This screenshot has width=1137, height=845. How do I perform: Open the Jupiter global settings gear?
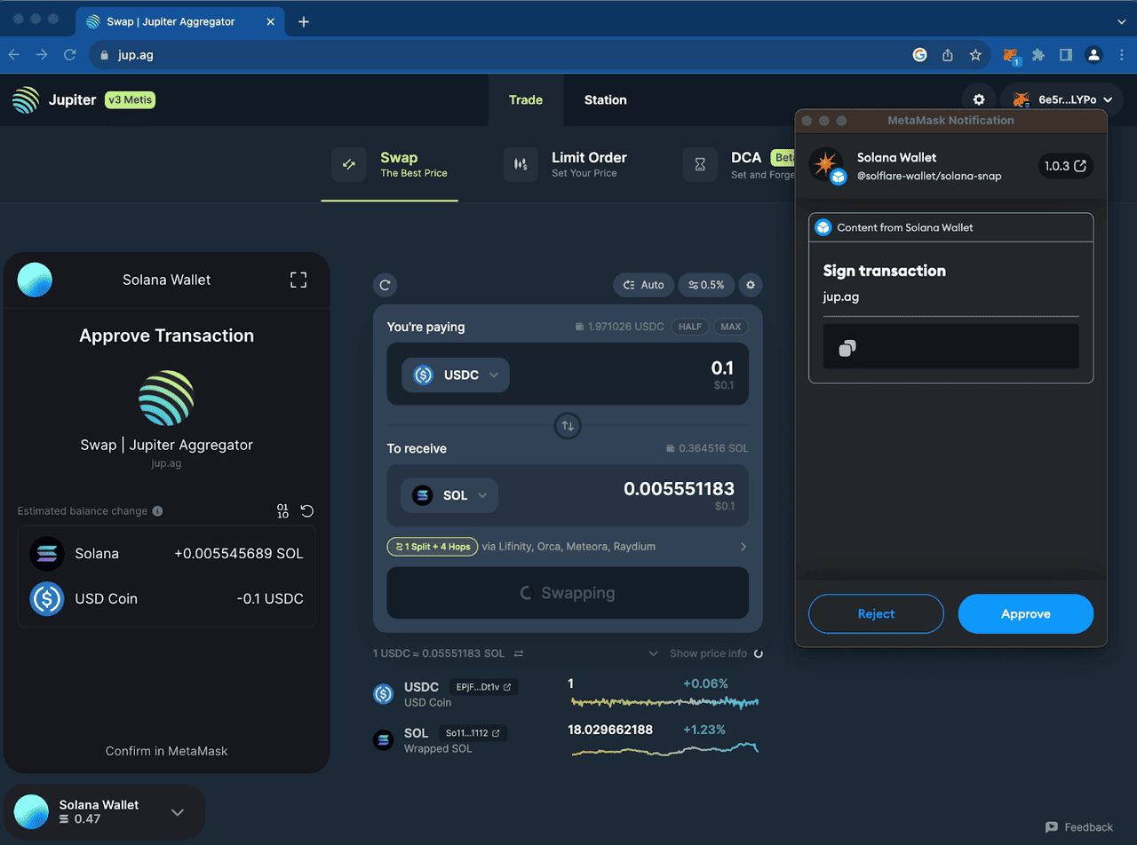click(x=979, y=100)
